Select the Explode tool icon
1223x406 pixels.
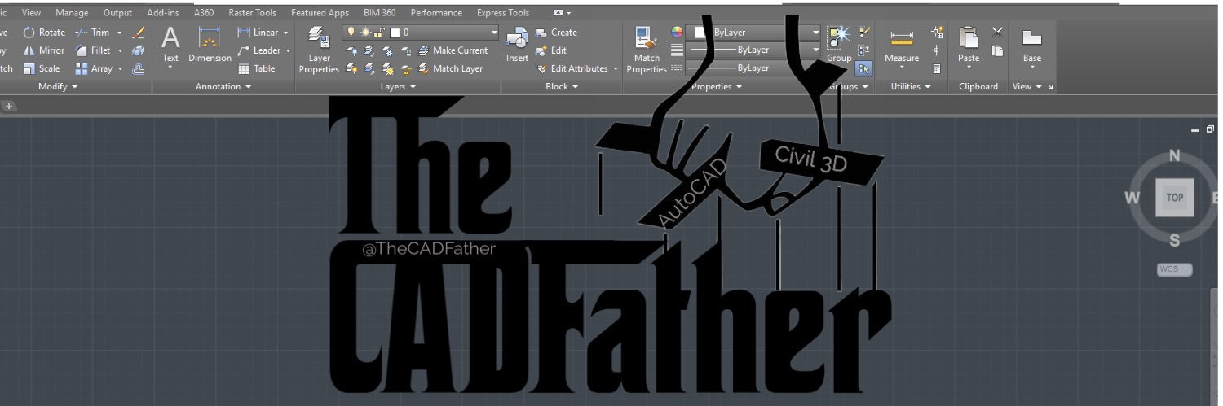[x=138, y=50]
